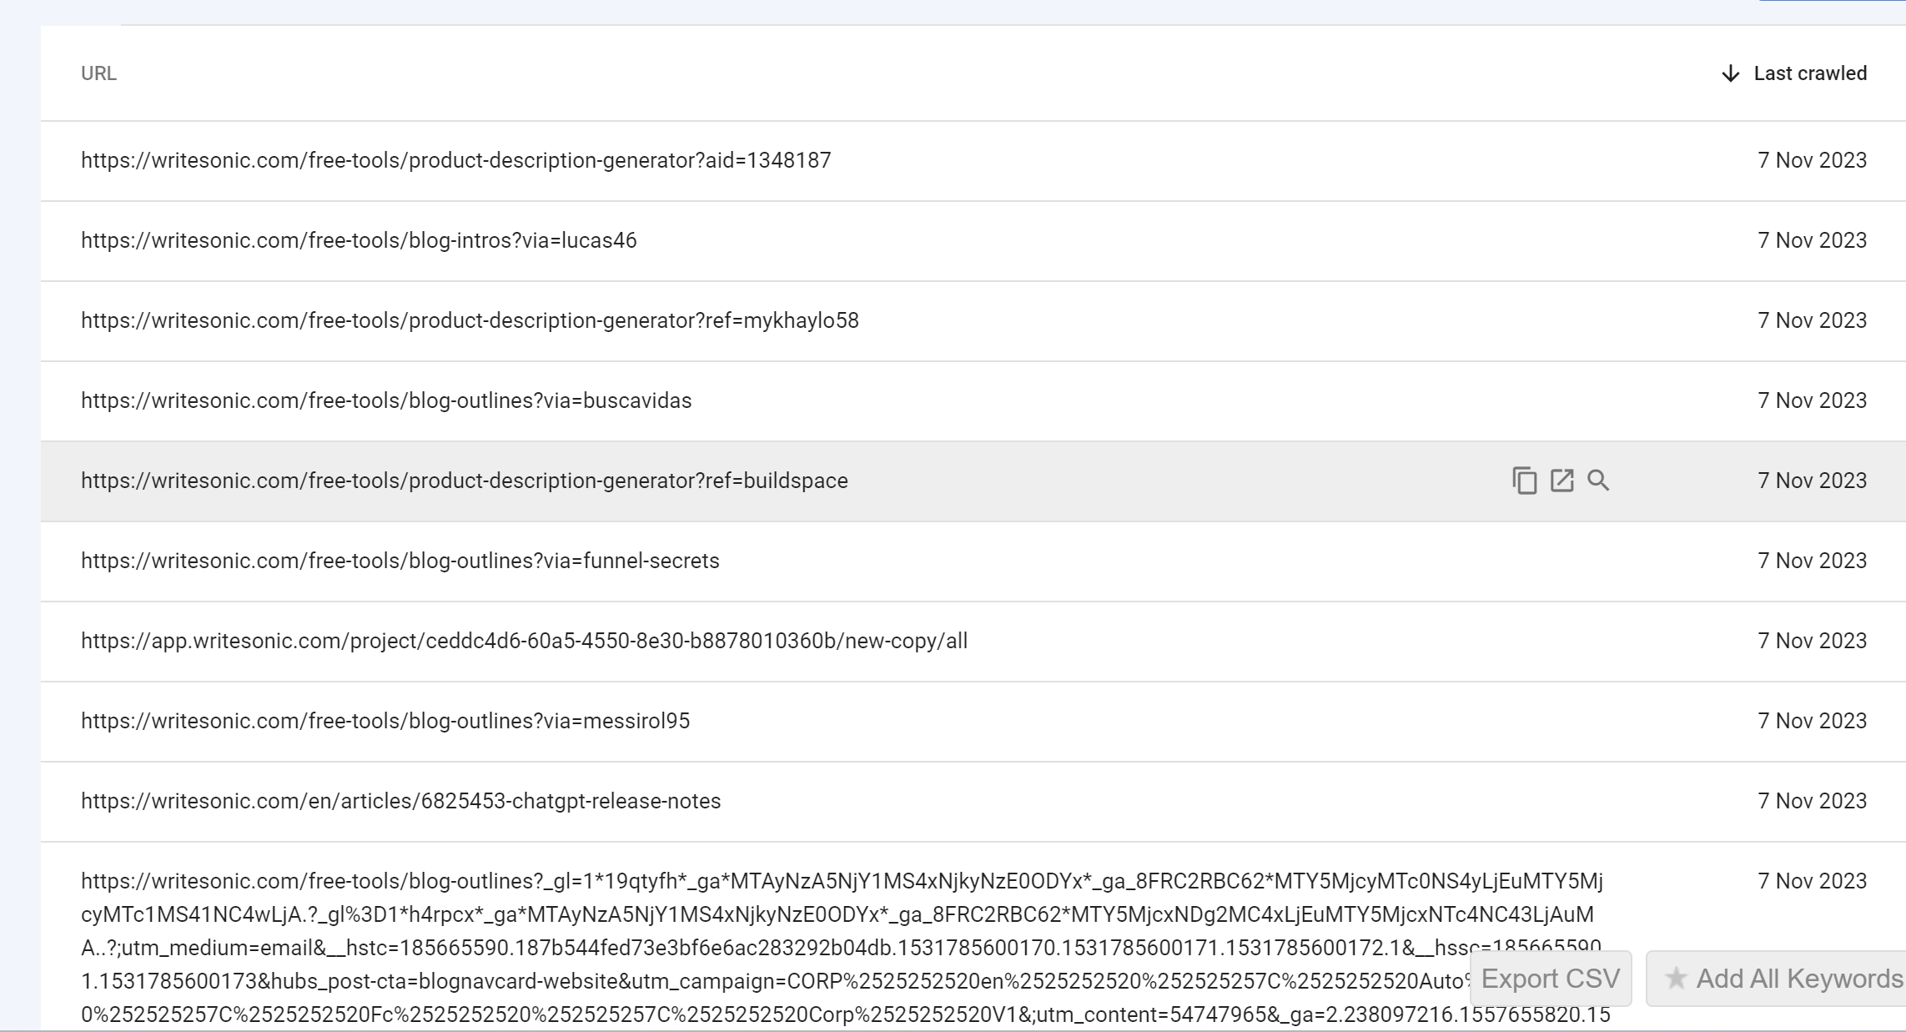Click the URL column header
1906x1032 pixels.
(98, 73)
